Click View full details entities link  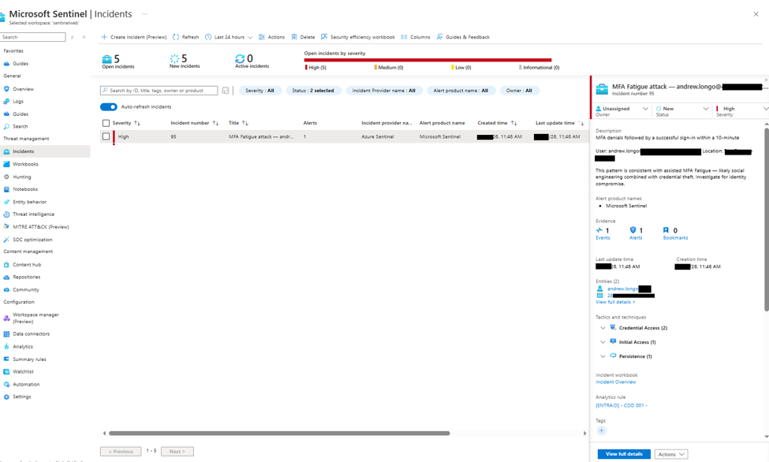coord(615,302)
